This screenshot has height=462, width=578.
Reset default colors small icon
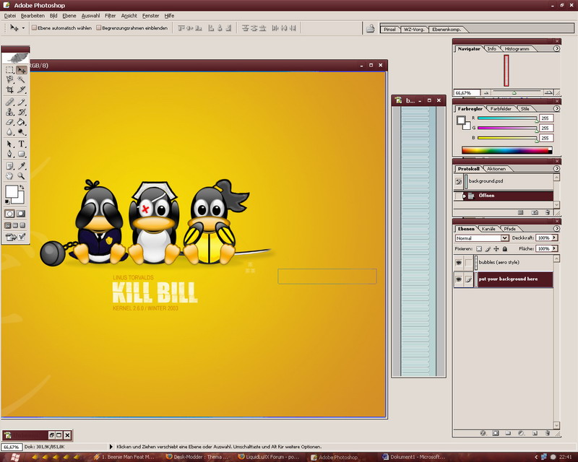pos(7,201)
